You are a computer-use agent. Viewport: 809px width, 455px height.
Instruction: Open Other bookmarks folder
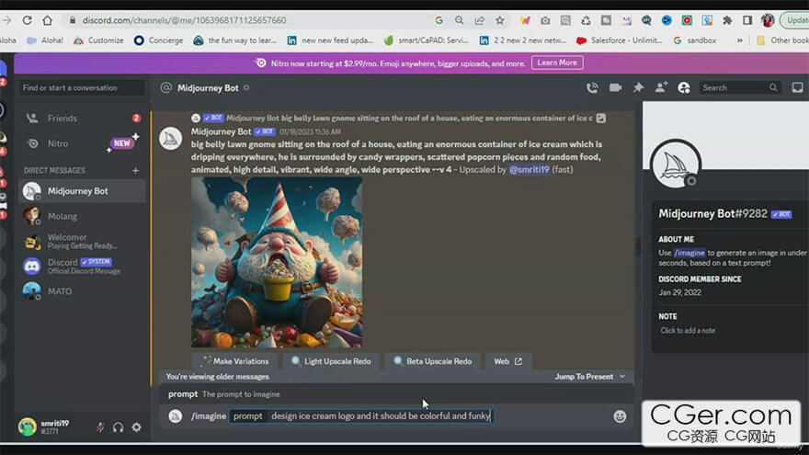[782, 40]
